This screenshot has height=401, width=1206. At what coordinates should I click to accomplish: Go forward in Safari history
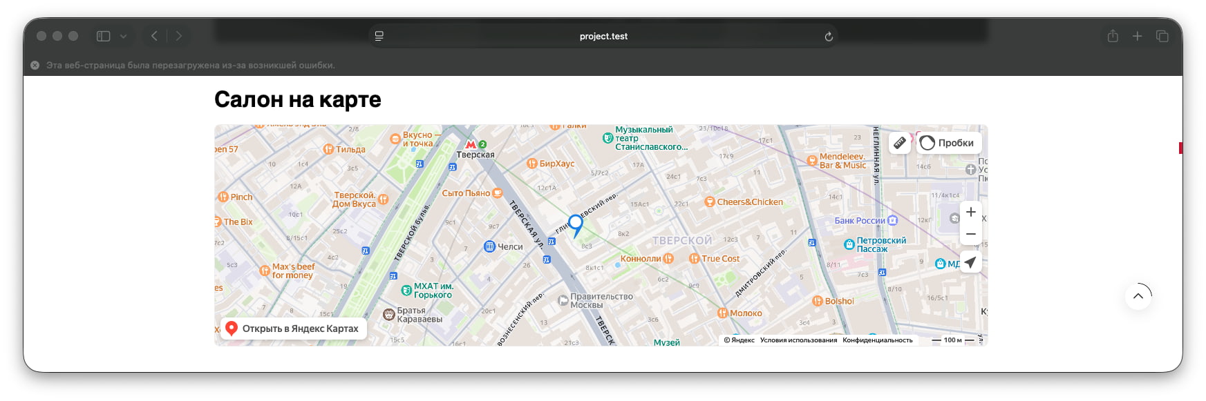179,36
